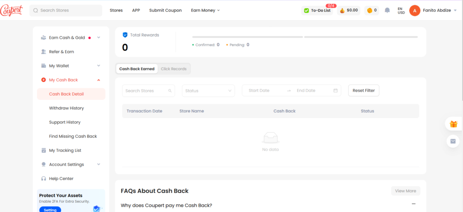
Task: Open Refer & Earn page
Action: (61, 52)
